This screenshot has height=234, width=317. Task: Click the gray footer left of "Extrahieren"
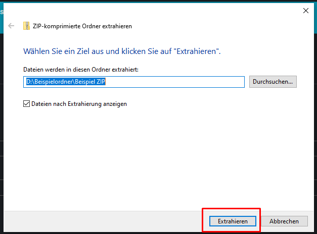click(101, 221)
